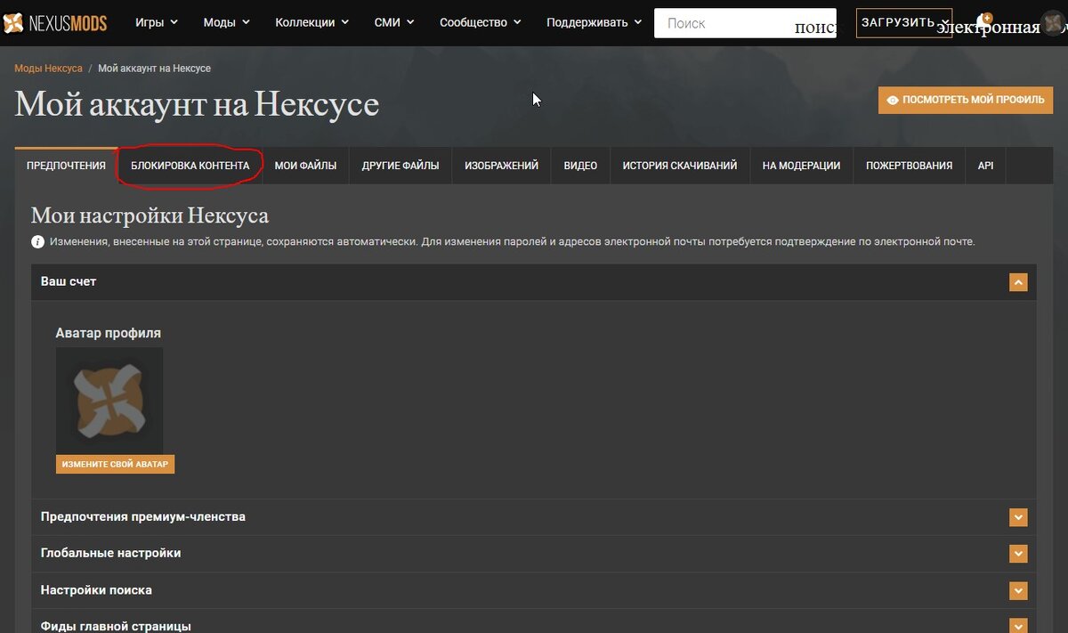Open the Сообщество dropdown menu
The image size is (1068, 633).
tap(481, 23)
